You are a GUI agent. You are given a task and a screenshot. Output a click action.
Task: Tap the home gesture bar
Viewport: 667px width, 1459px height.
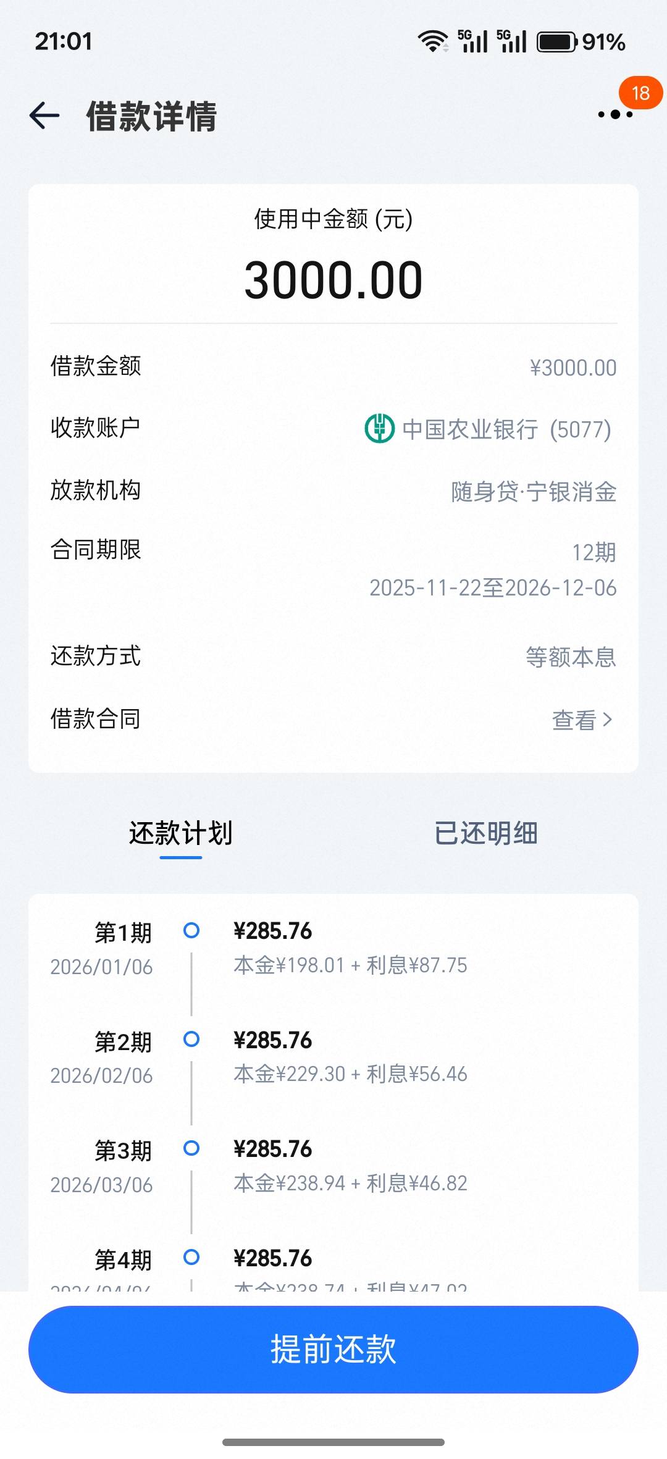333,1442
